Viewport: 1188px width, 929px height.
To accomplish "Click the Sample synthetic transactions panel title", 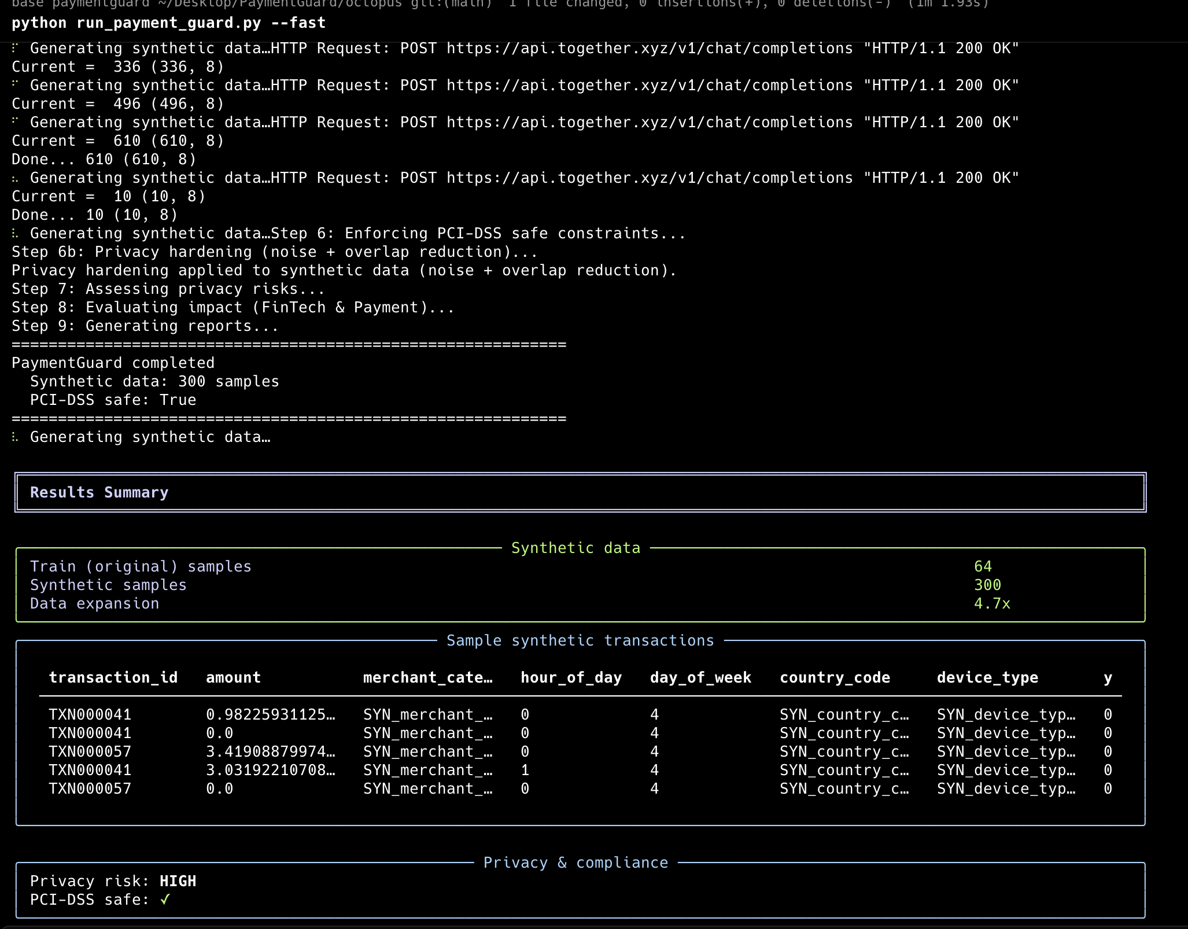I will (x=580, y=640).
